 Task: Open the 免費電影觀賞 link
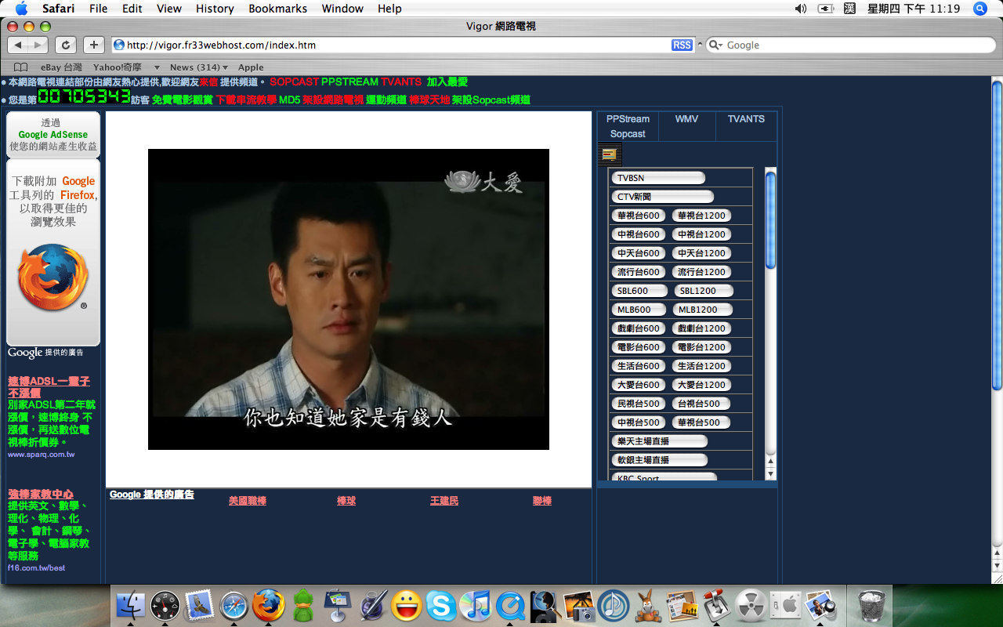click(x=182, y=100)
